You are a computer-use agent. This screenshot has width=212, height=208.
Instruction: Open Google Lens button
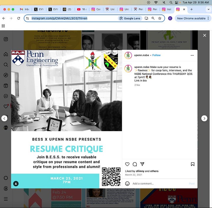coord(130,18)
